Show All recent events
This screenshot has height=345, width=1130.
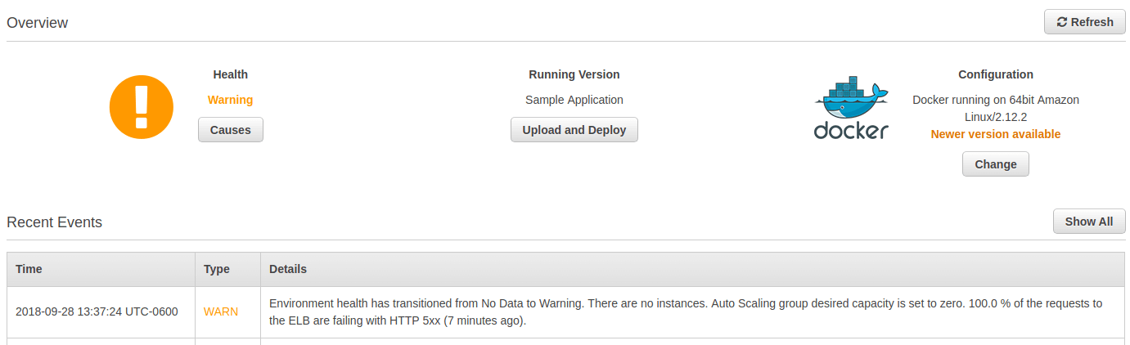[1088, 222]
